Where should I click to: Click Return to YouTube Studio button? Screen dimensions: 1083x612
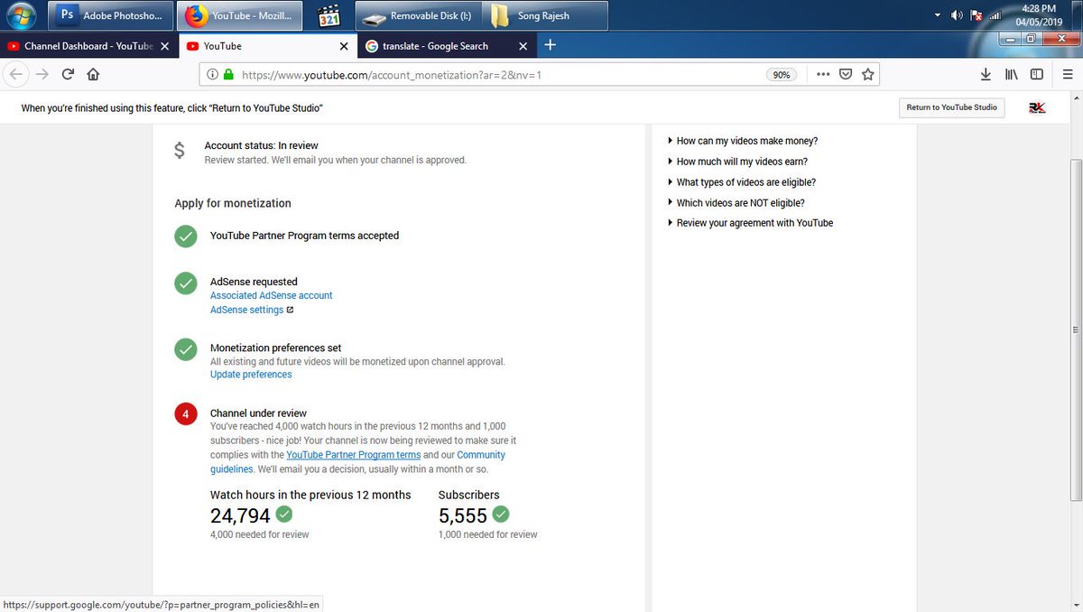(x=952, y=107)
